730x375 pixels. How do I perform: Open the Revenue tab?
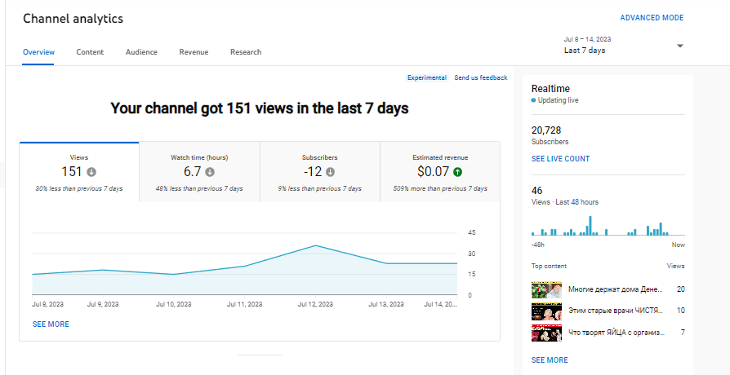pyautogui.click(x=194, y=52)
